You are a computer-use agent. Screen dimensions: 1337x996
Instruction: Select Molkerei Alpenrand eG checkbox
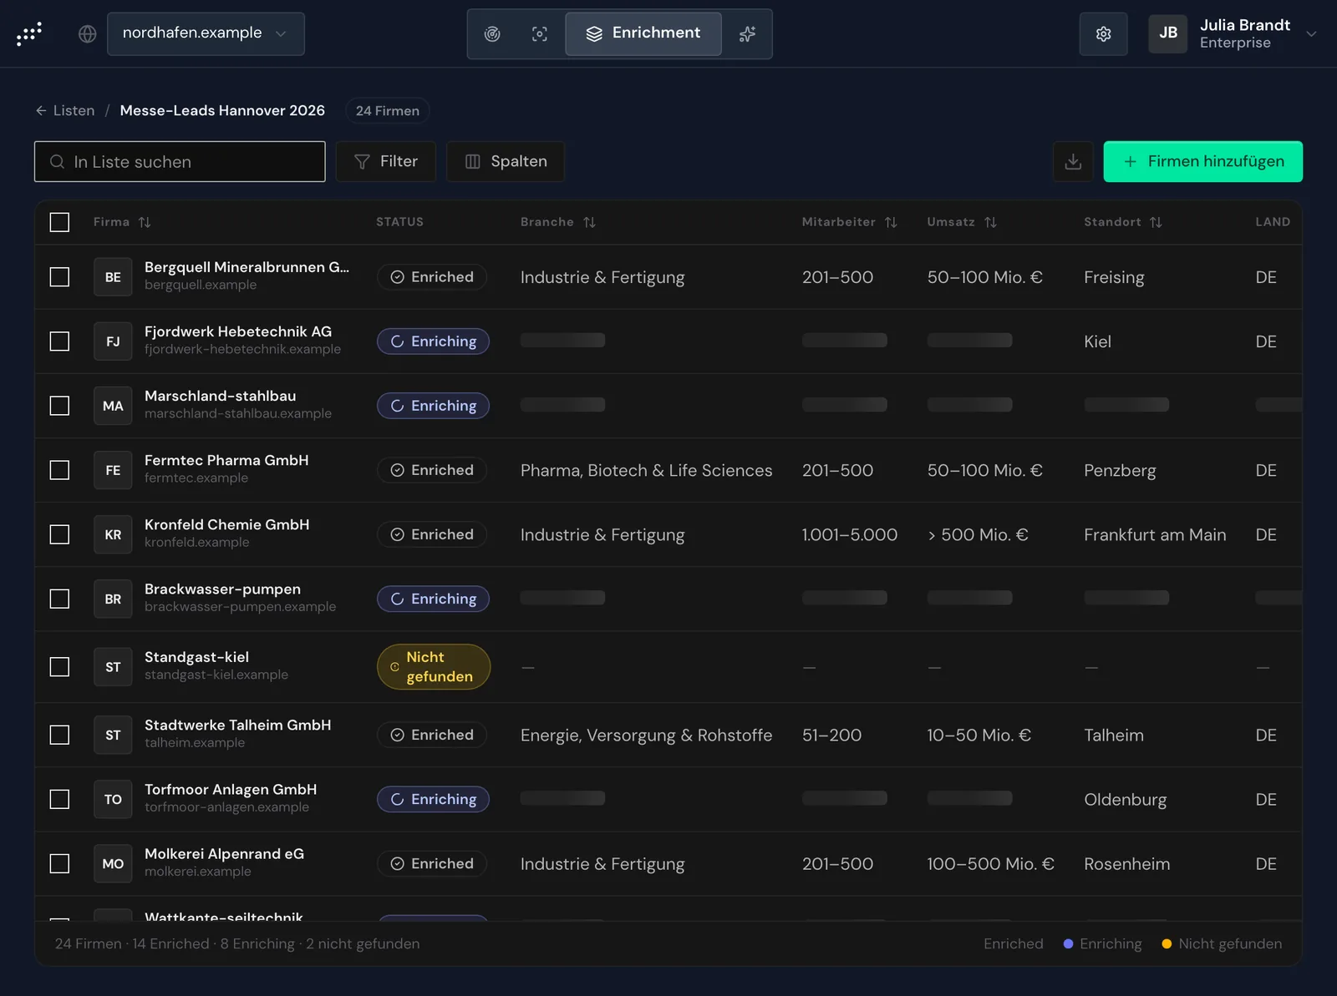[59, 863]
